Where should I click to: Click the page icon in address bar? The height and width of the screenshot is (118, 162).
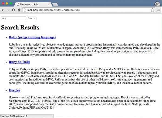(x=25, y=10)
